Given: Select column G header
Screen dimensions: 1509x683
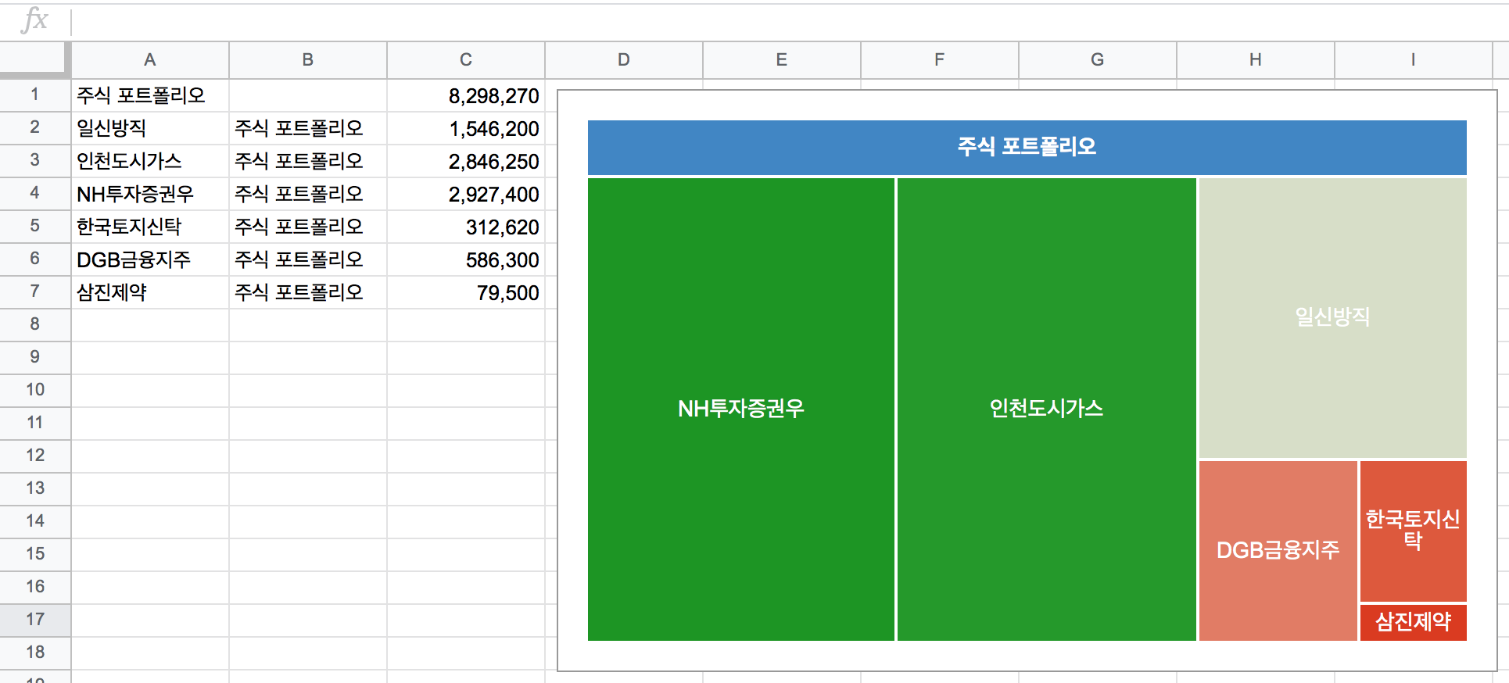Looking at the screenshot, I should coord(1098,60).
